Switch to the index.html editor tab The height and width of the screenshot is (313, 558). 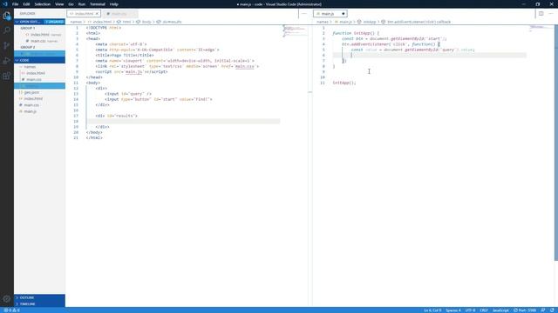click(x=84, y=14)
